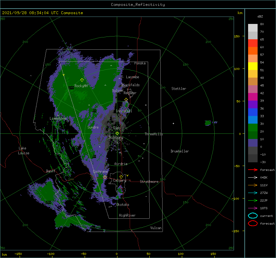The height and width of the screenshot is (258, 276).
Task: Select the magenta 18TS arrow icon
Action: point(253,208)
